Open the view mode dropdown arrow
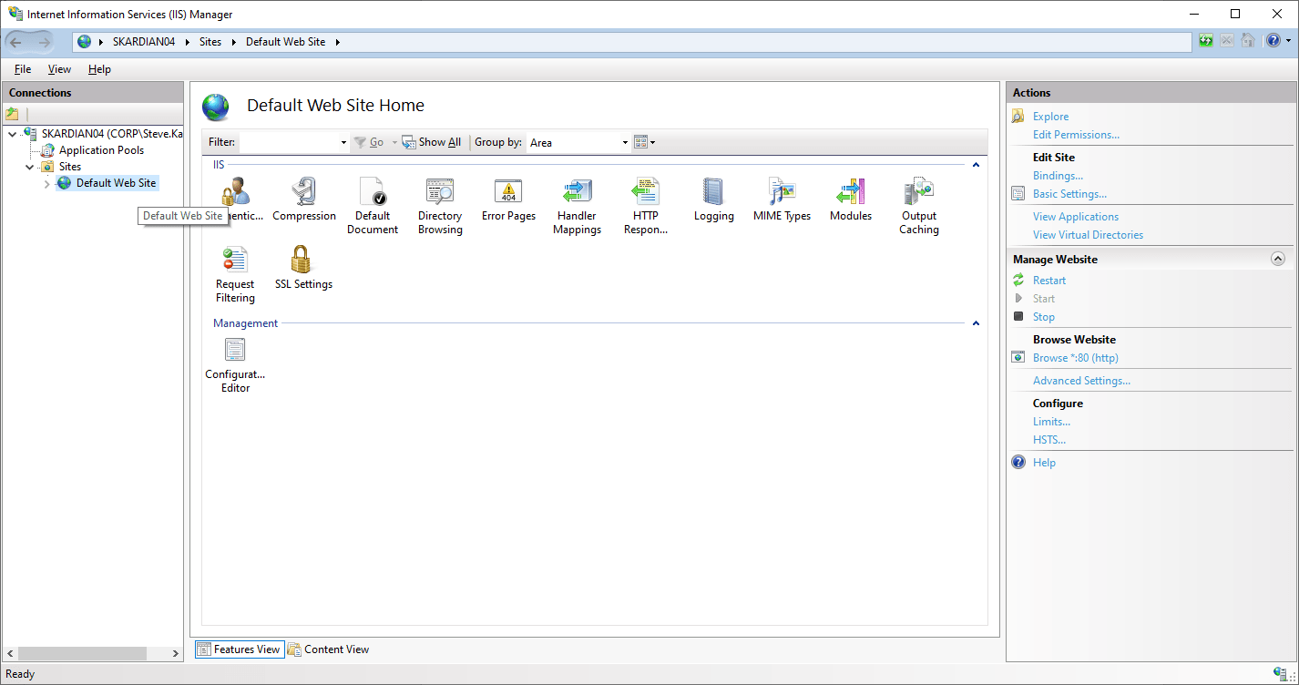The width and height of the screenshot is (1299, 685). coord(652,143)
